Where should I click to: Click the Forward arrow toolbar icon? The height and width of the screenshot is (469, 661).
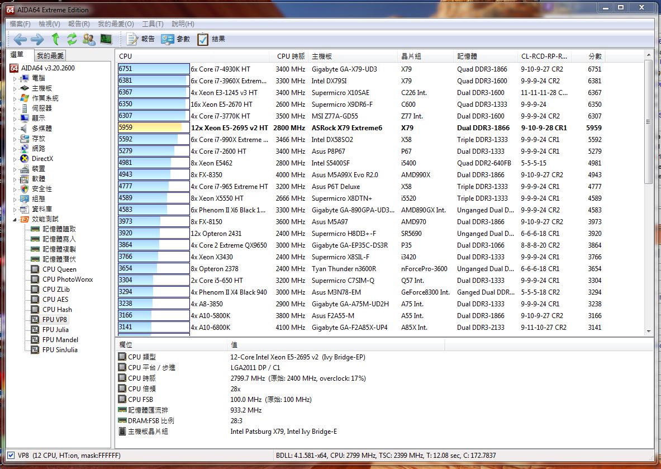click(x=37, y=39)
